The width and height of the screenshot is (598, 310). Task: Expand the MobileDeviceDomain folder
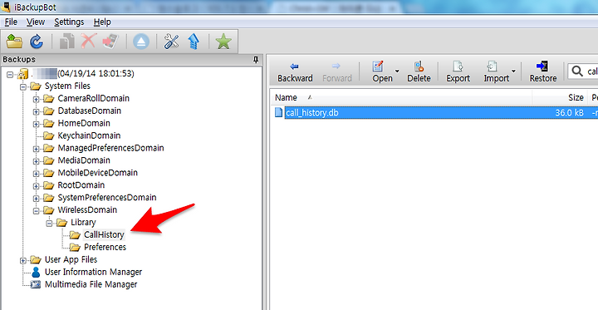36,174
